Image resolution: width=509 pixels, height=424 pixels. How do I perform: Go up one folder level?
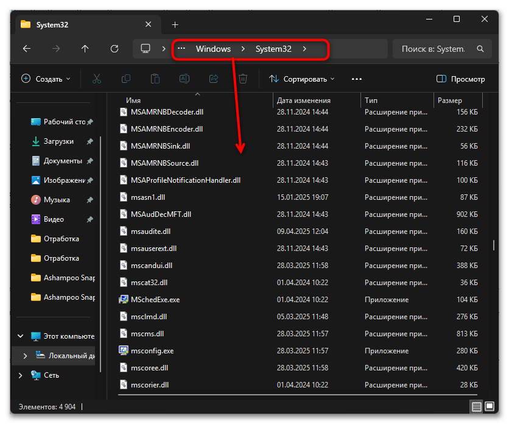click(85, 49)
